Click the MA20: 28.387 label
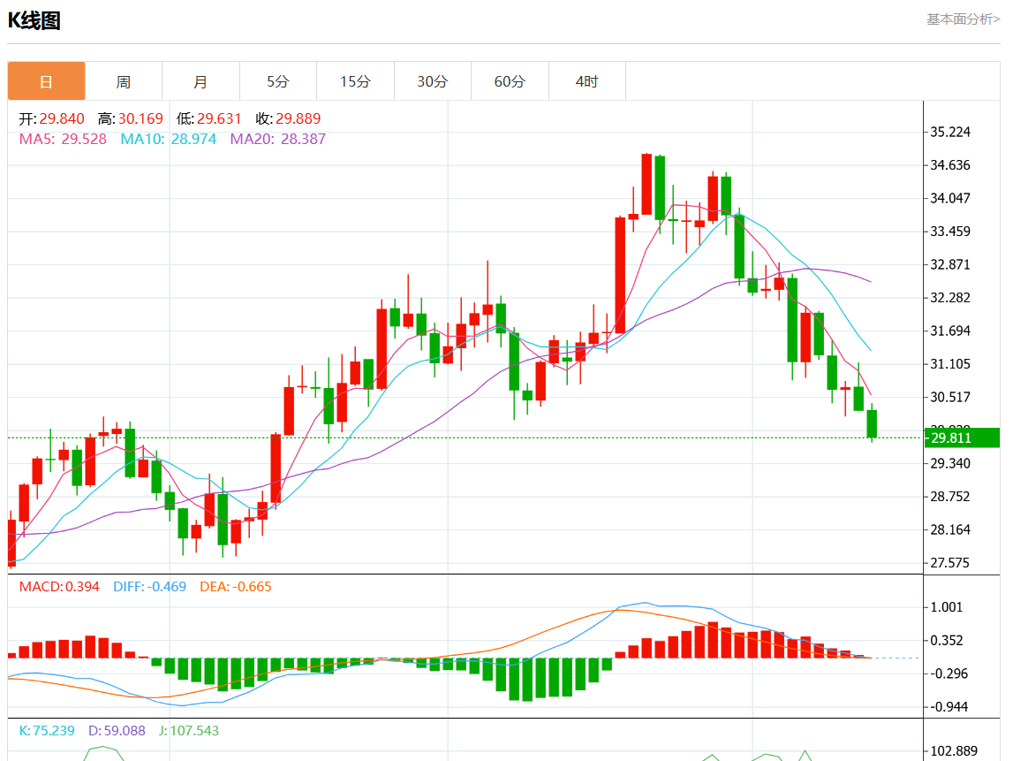 tap(278, 139)
